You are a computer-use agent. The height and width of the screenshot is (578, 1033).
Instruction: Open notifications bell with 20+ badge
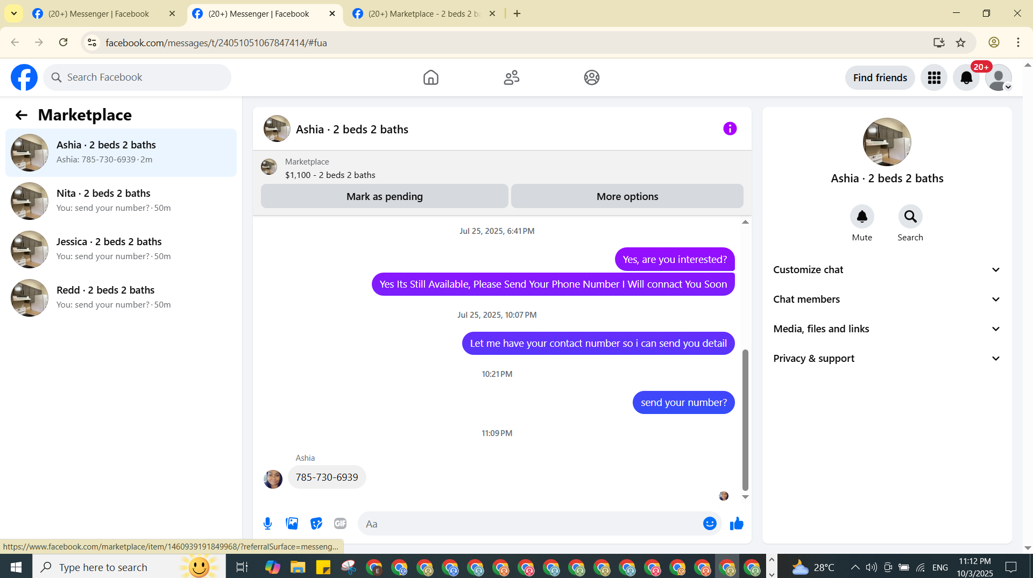(966, 78)
